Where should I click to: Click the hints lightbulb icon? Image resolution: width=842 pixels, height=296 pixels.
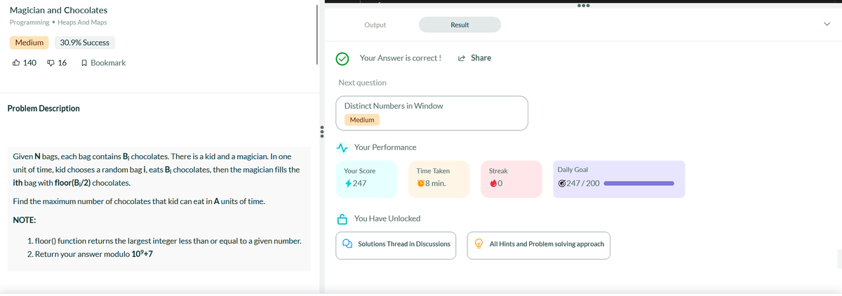point(480,244)
